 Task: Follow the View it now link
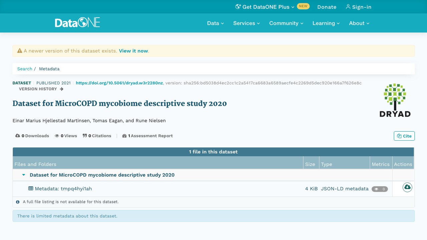click(x=133, y=51)
